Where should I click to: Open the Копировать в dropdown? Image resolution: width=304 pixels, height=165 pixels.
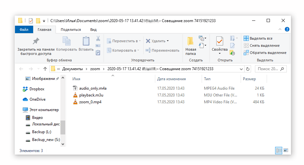coord(123,50)
